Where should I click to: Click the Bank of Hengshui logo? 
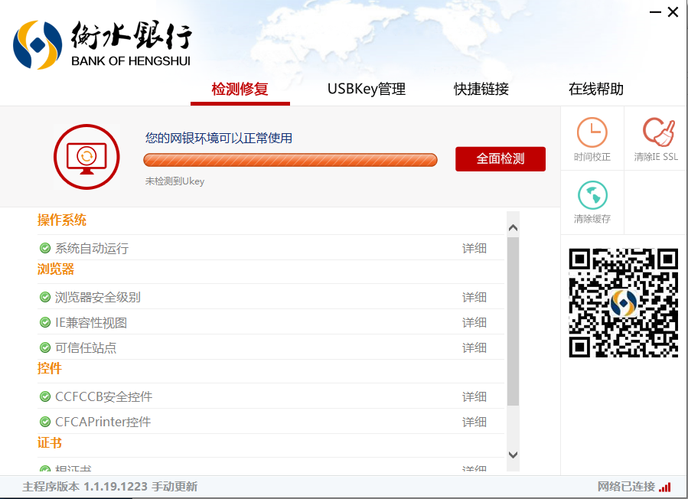point(99,44)
